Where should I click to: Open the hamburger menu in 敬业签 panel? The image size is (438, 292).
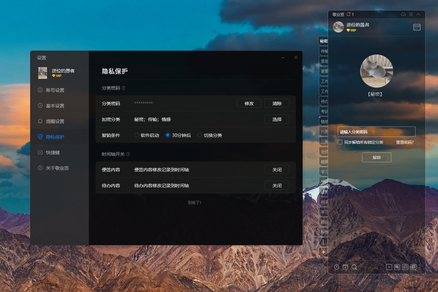coord(411,14)
